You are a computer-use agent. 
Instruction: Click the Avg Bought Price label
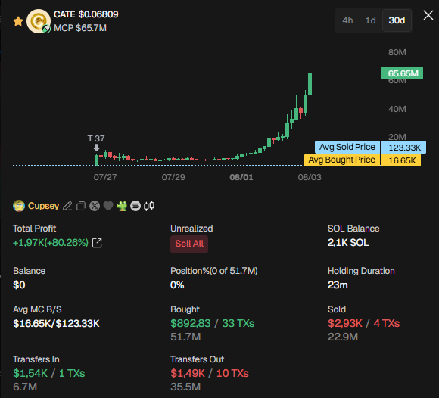point(342,160)
